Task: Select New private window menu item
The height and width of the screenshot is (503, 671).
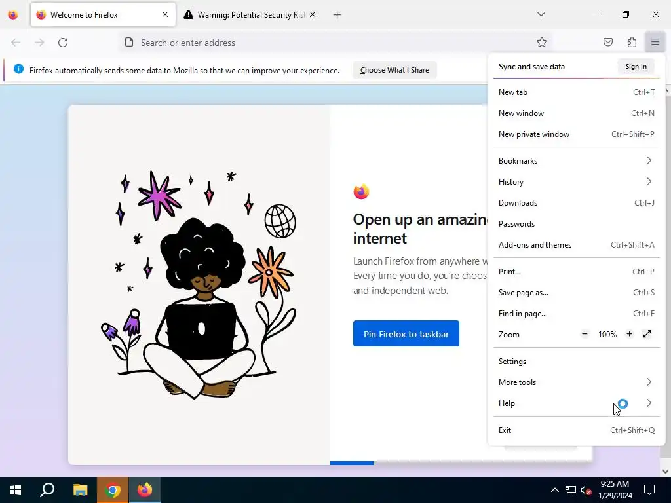Action: 577,134
